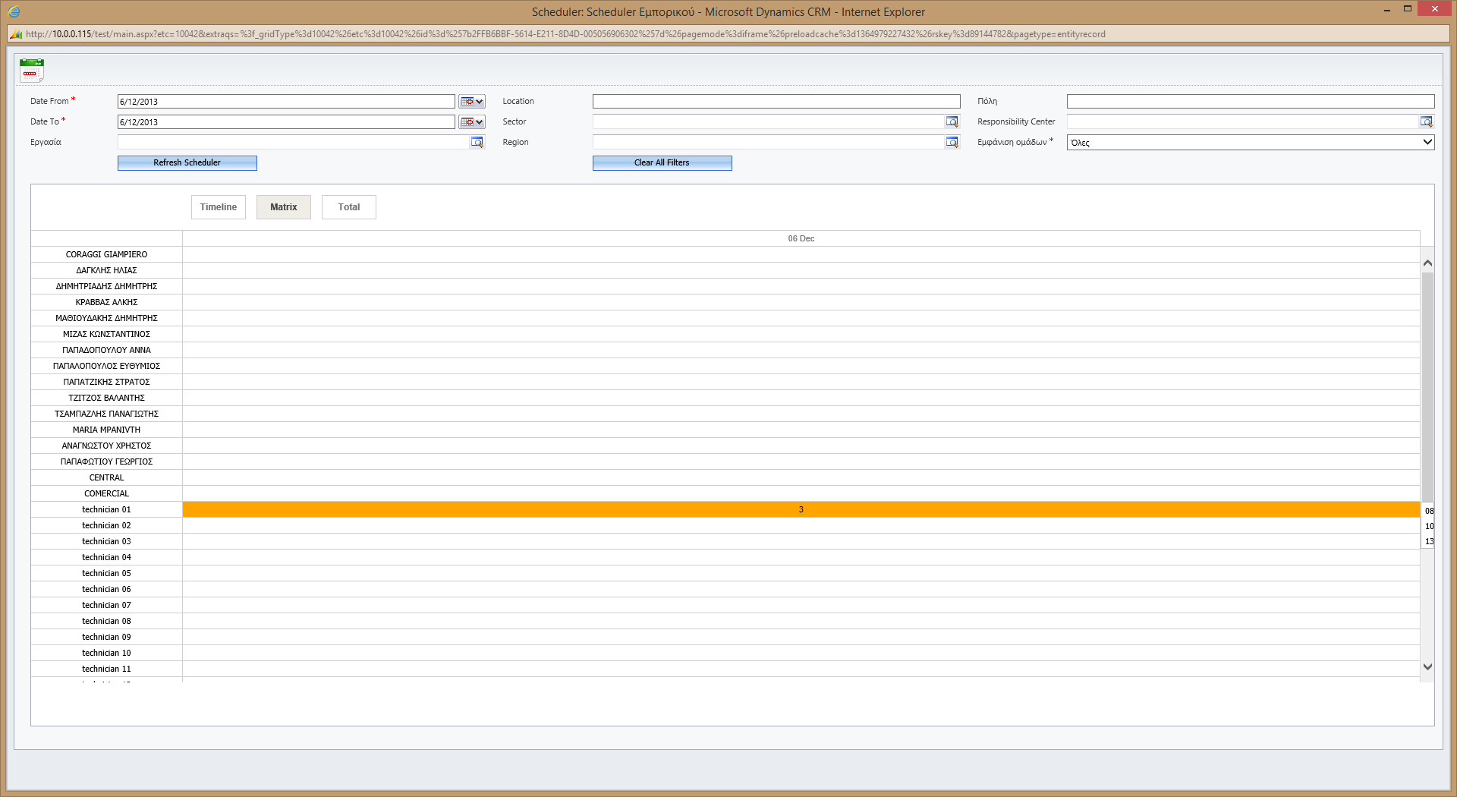Click the Dynamics CRM favicon in address bar
1457x797 pixels.
coord(16,34)
